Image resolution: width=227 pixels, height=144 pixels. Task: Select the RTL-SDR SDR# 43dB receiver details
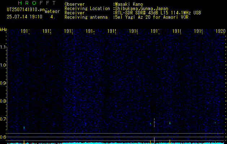(x=158, y=13)
